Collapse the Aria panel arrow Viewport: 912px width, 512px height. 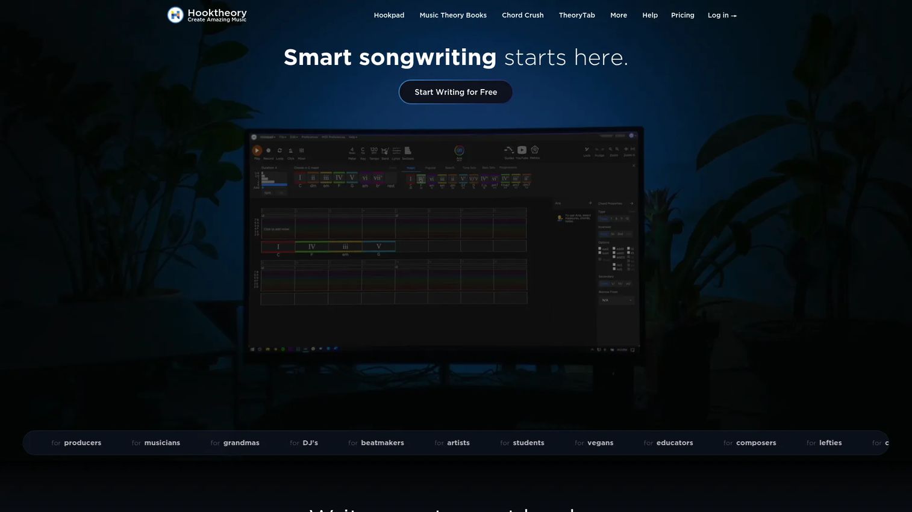[x=590, y=203]
